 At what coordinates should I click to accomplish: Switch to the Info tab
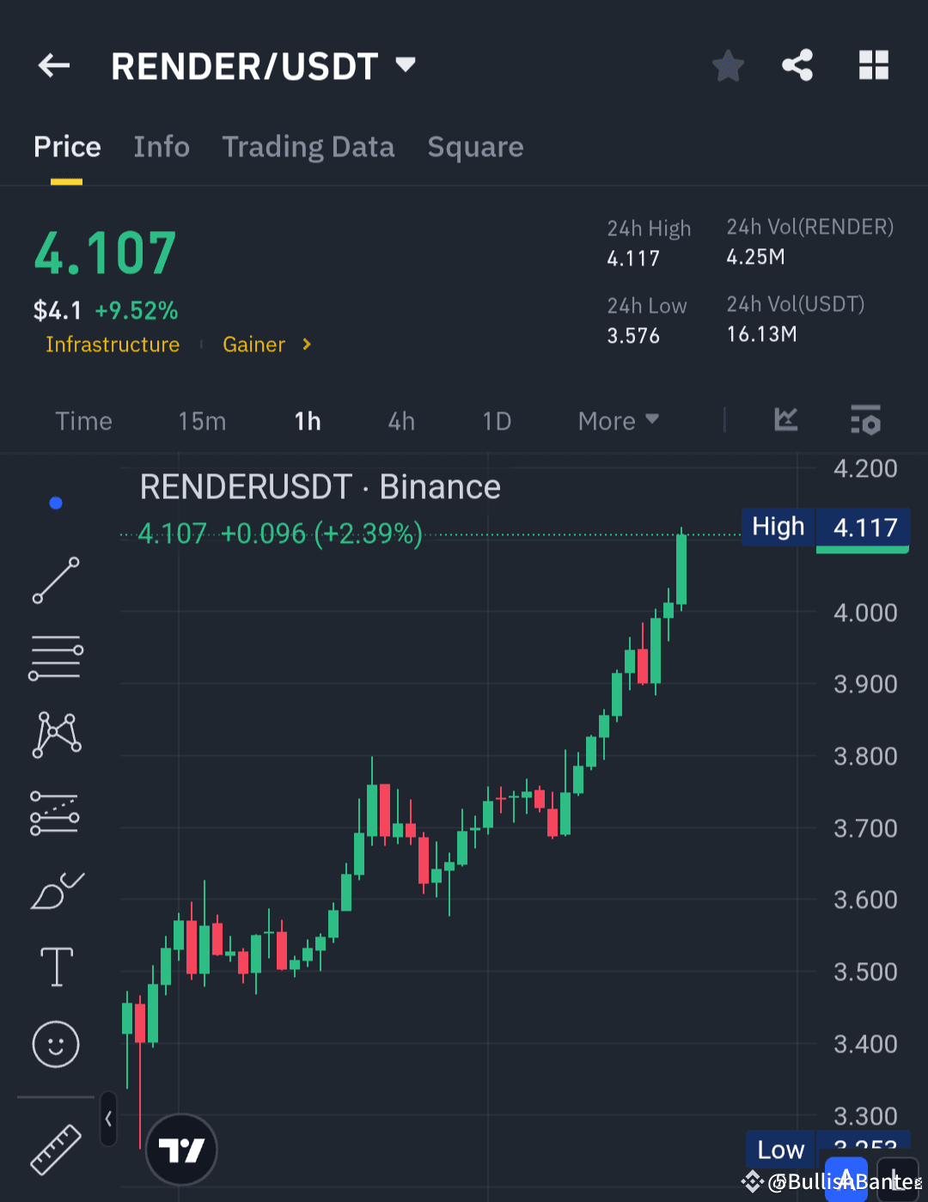(161, 147)
